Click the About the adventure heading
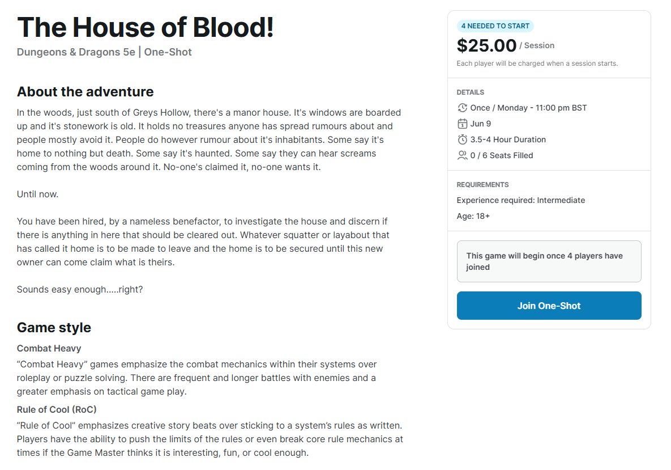 (85, 92)
